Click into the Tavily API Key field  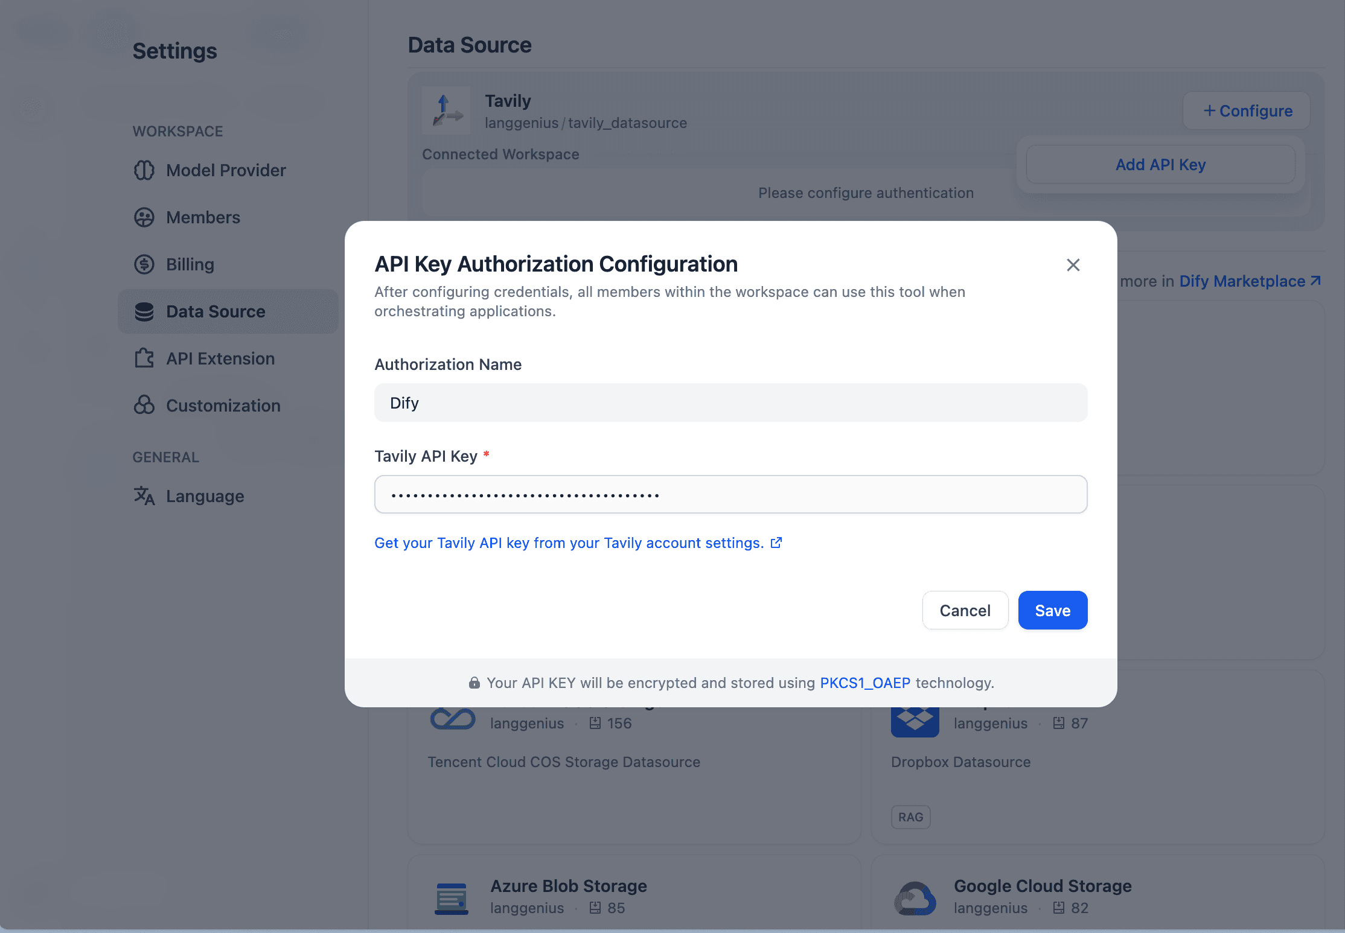tap(730, 494)
